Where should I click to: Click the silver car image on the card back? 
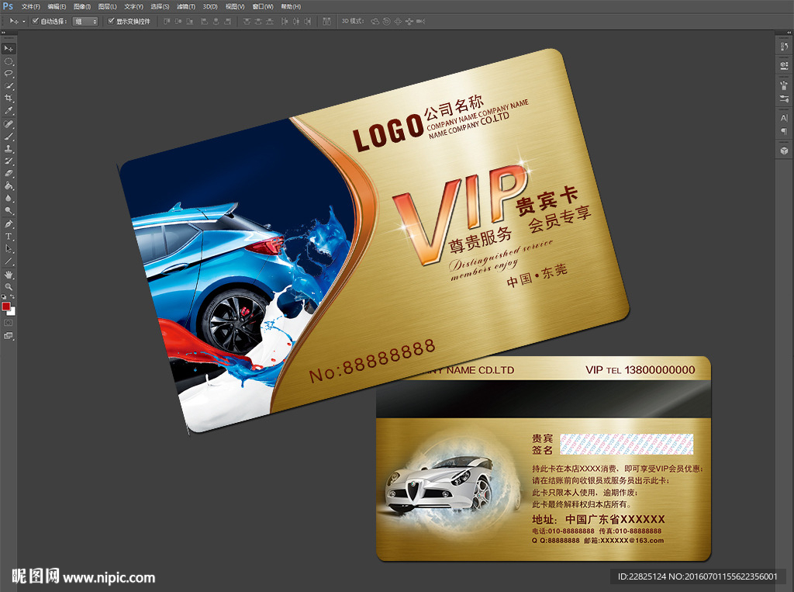(439, 486)
